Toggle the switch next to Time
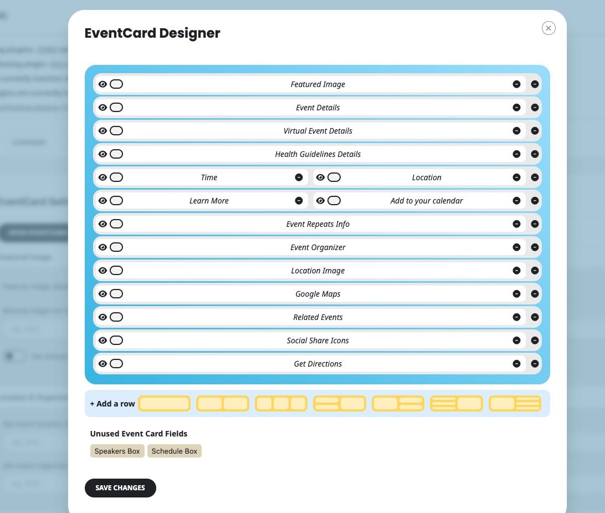Image resolution: width=605 pixels, height=513 pixels. 116,177
